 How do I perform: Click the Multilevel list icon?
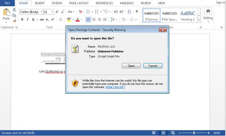pos(106,12)
